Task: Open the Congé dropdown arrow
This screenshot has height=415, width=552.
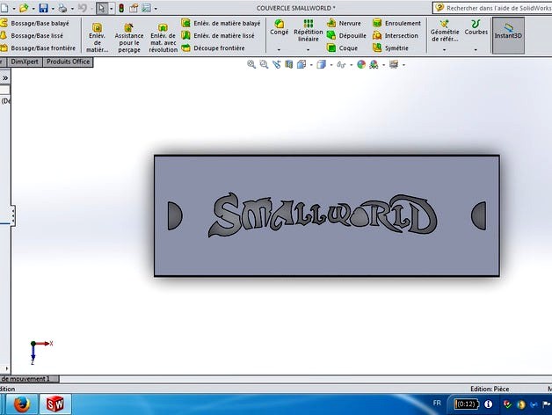Action: pyautogui.click(x=280, y=50)
